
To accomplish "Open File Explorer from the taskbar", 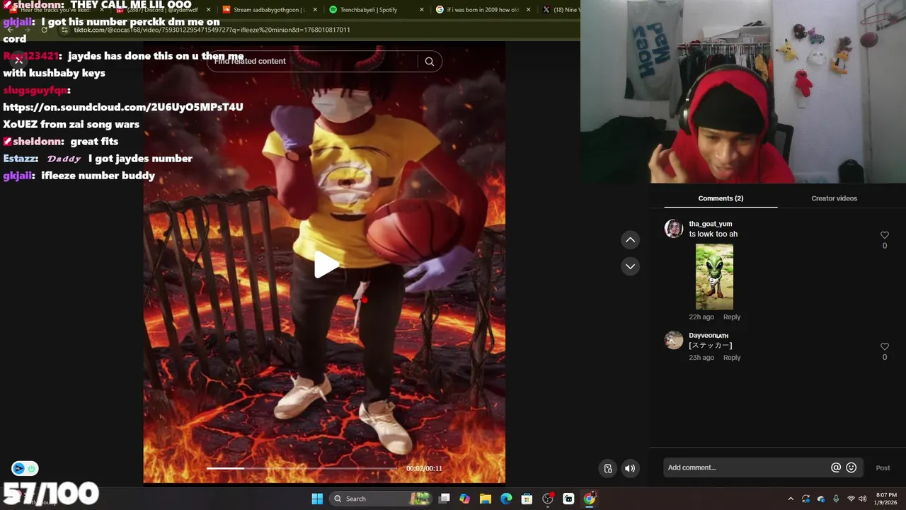I will [486, 499].
